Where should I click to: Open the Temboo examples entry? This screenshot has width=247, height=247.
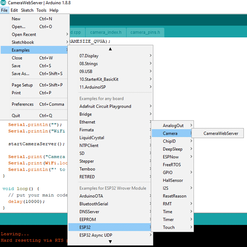110,169
